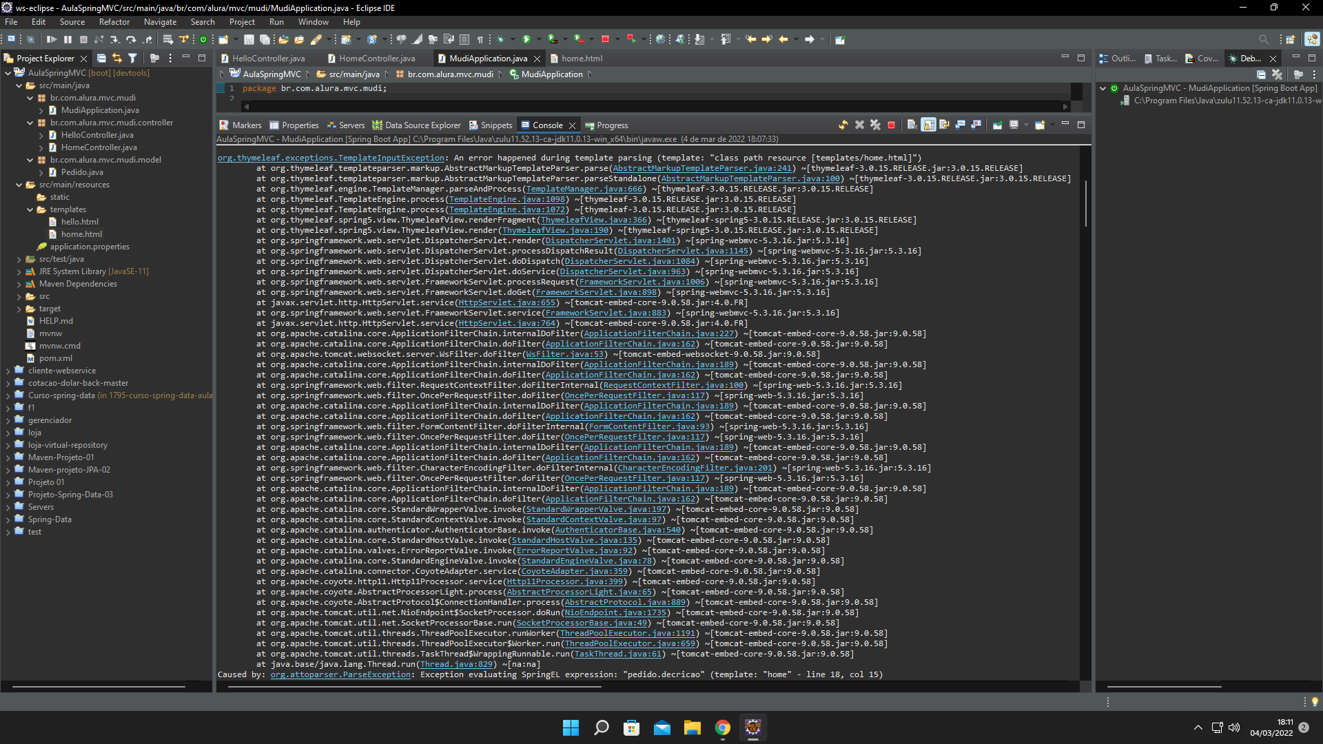Open the Run menu
This screenshot has width=1323, height=744.
point(276,21)
